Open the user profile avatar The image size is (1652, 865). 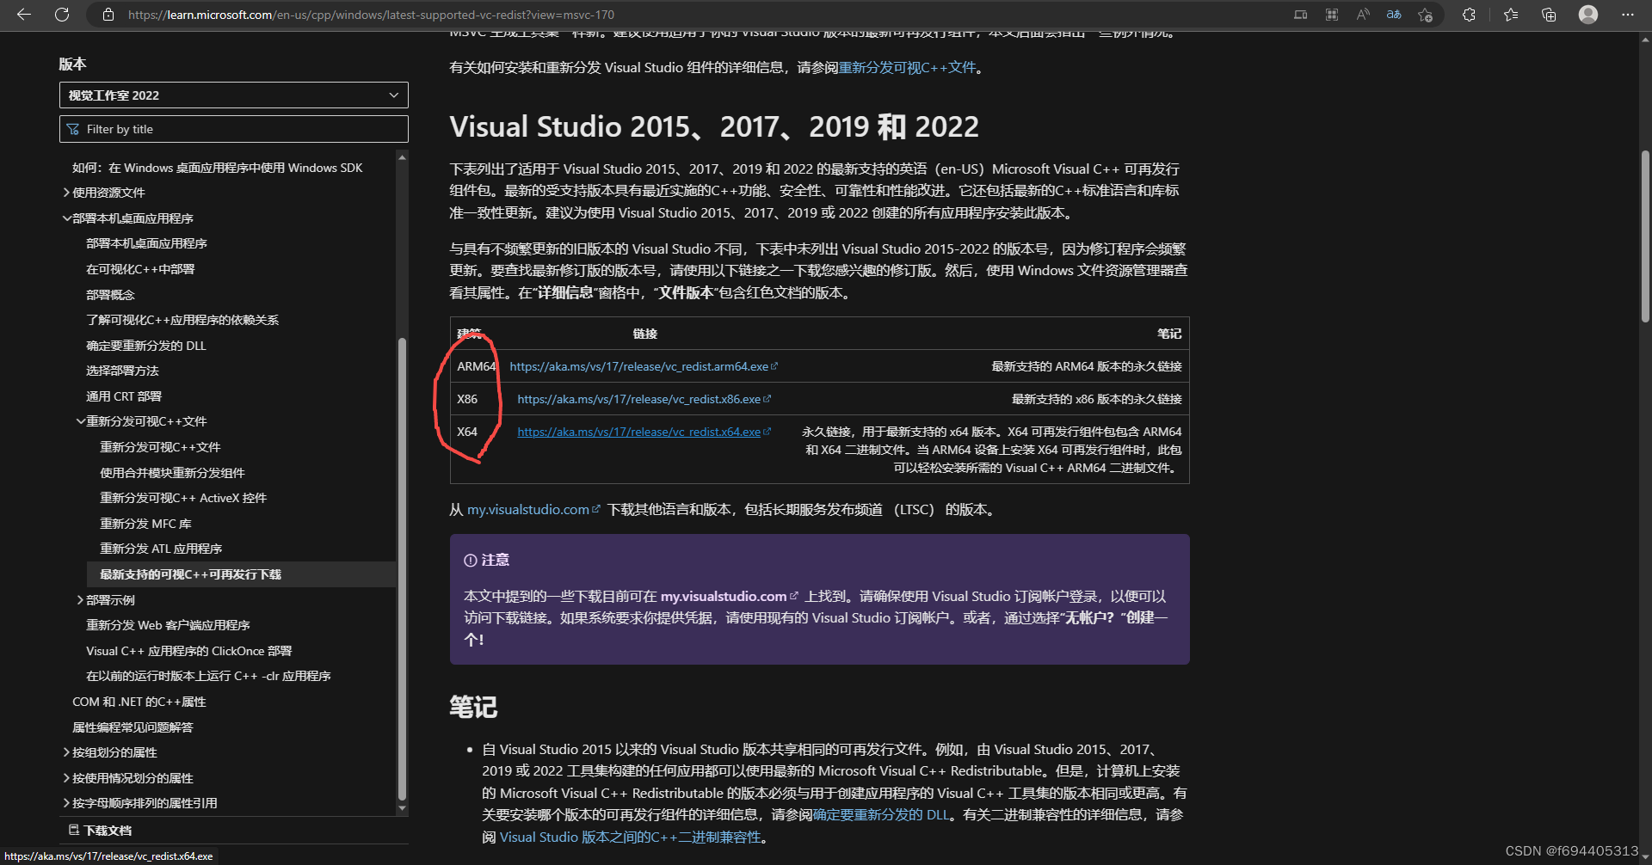pos(1588,15)
